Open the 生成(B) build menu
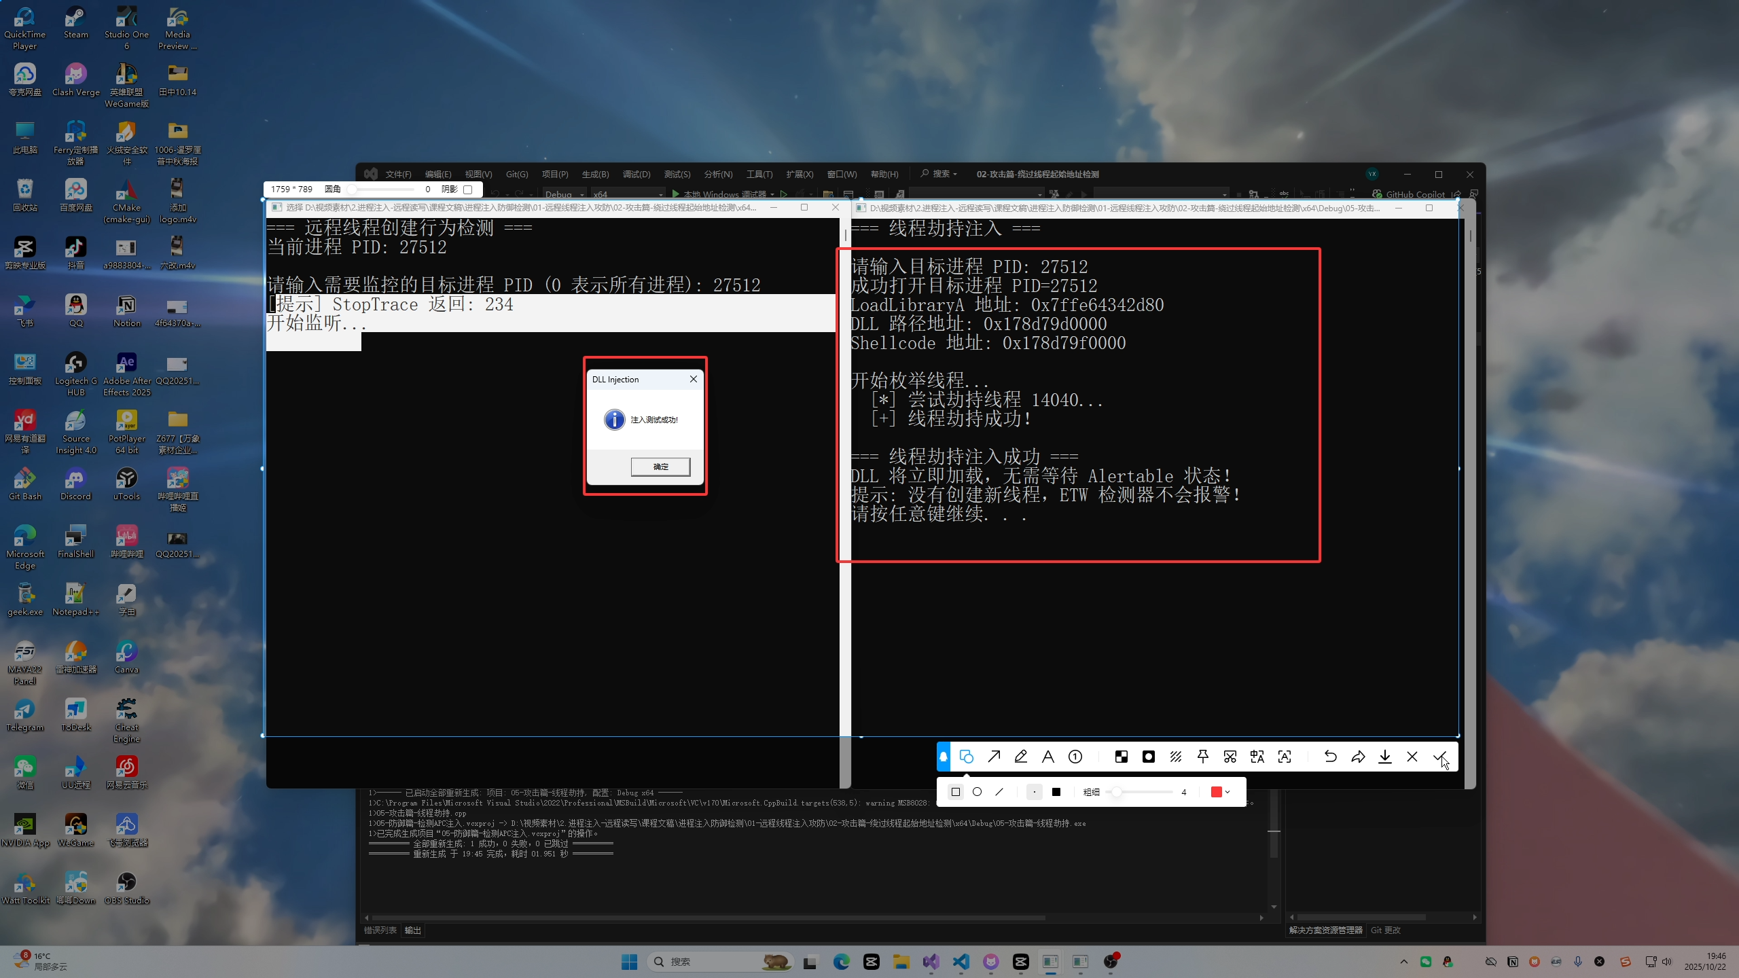Image resolution: width=1739 pixels, height=978 pixels. coord(595,175)
